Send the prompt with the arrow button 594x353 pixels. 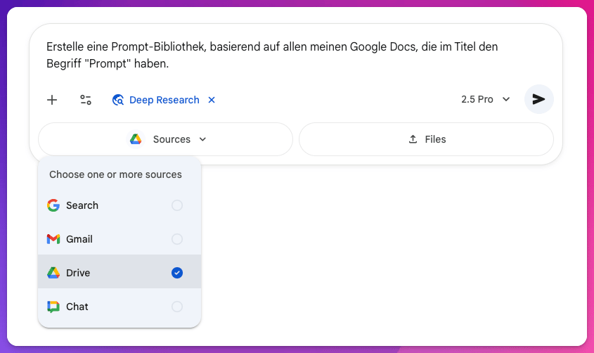pyautogui.click(x=538, y=99)
